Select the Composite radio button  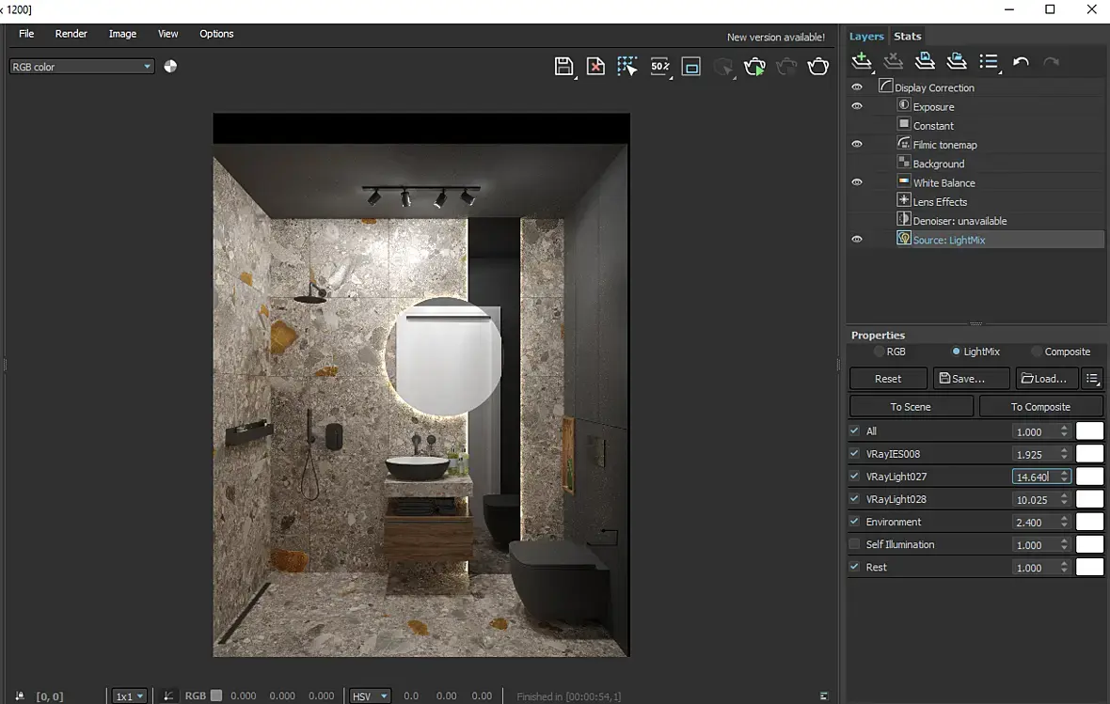(x=1037, y=352)
